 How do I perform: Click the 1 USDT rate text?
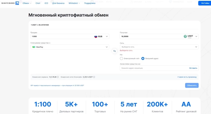(40, 25)
